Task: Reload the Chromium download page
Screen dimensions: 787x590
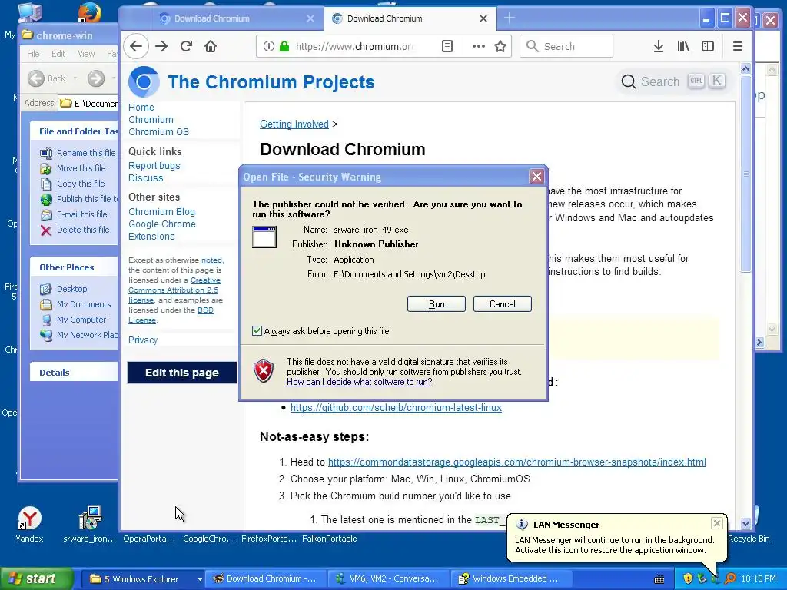Action: [x=186, y=46]
